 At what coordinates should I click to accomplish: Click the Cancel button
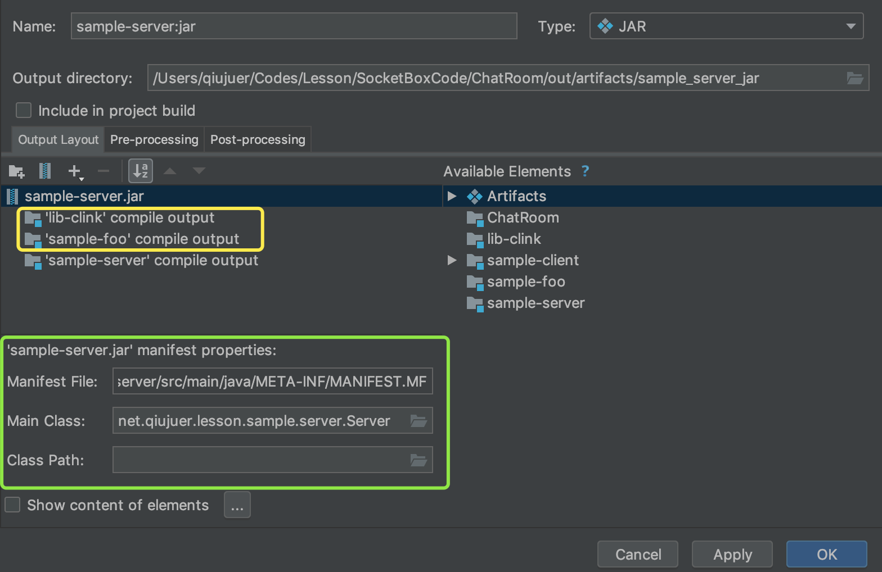638,555
